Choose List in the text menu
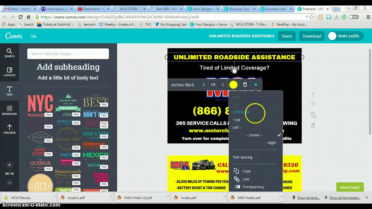Viewport: 372px width, 209px height. (237, 120)
